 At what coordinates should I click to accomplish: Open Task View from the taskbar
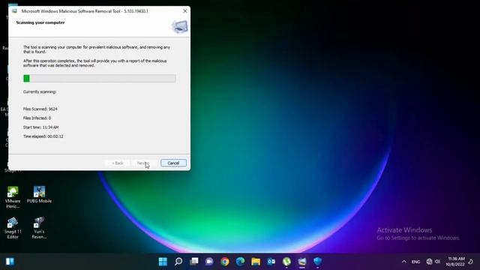point(193,262)
